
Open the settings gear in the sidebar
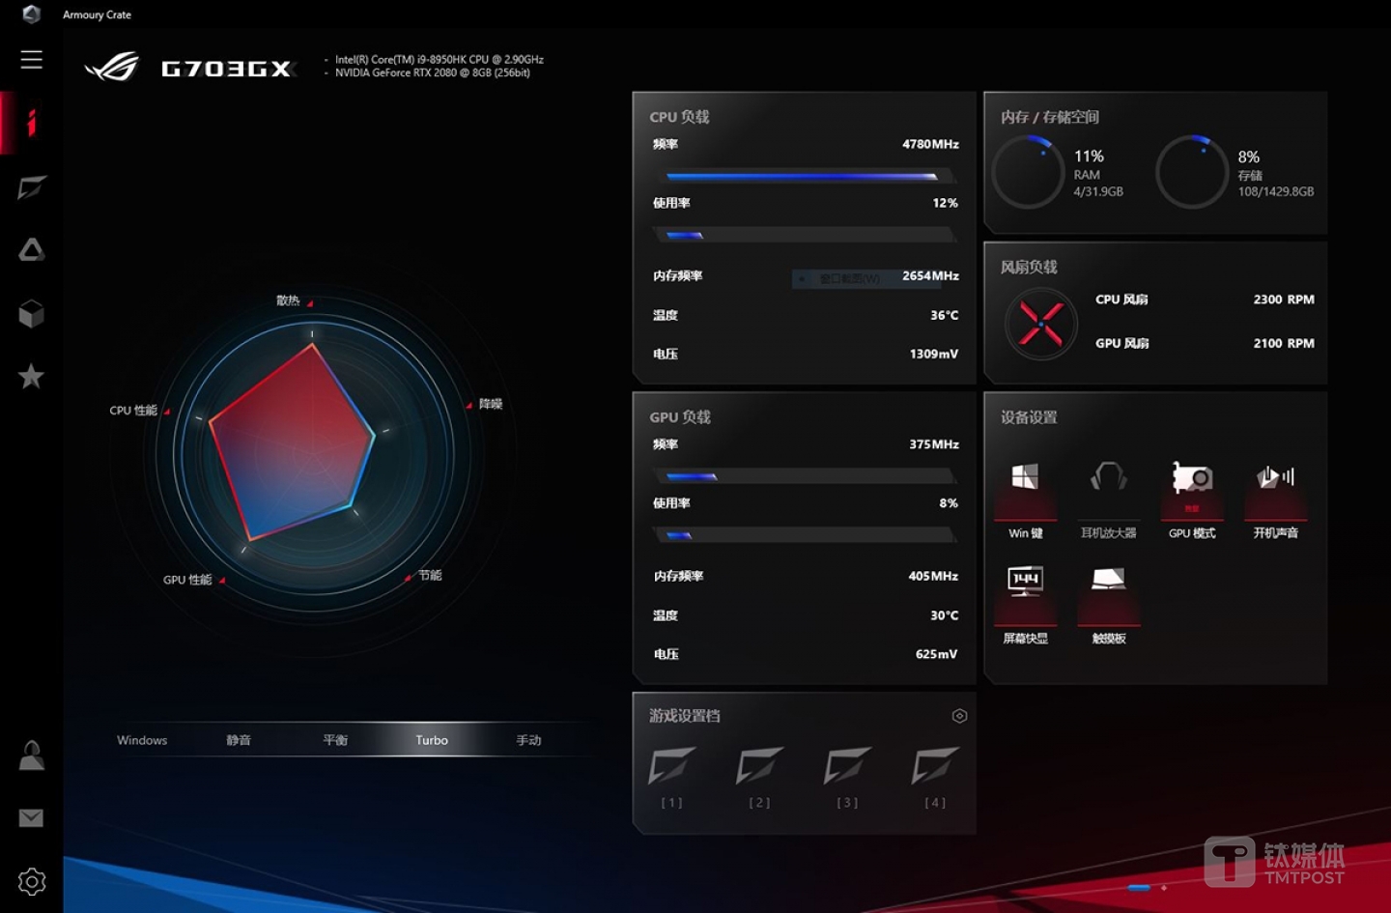point(31,881)
